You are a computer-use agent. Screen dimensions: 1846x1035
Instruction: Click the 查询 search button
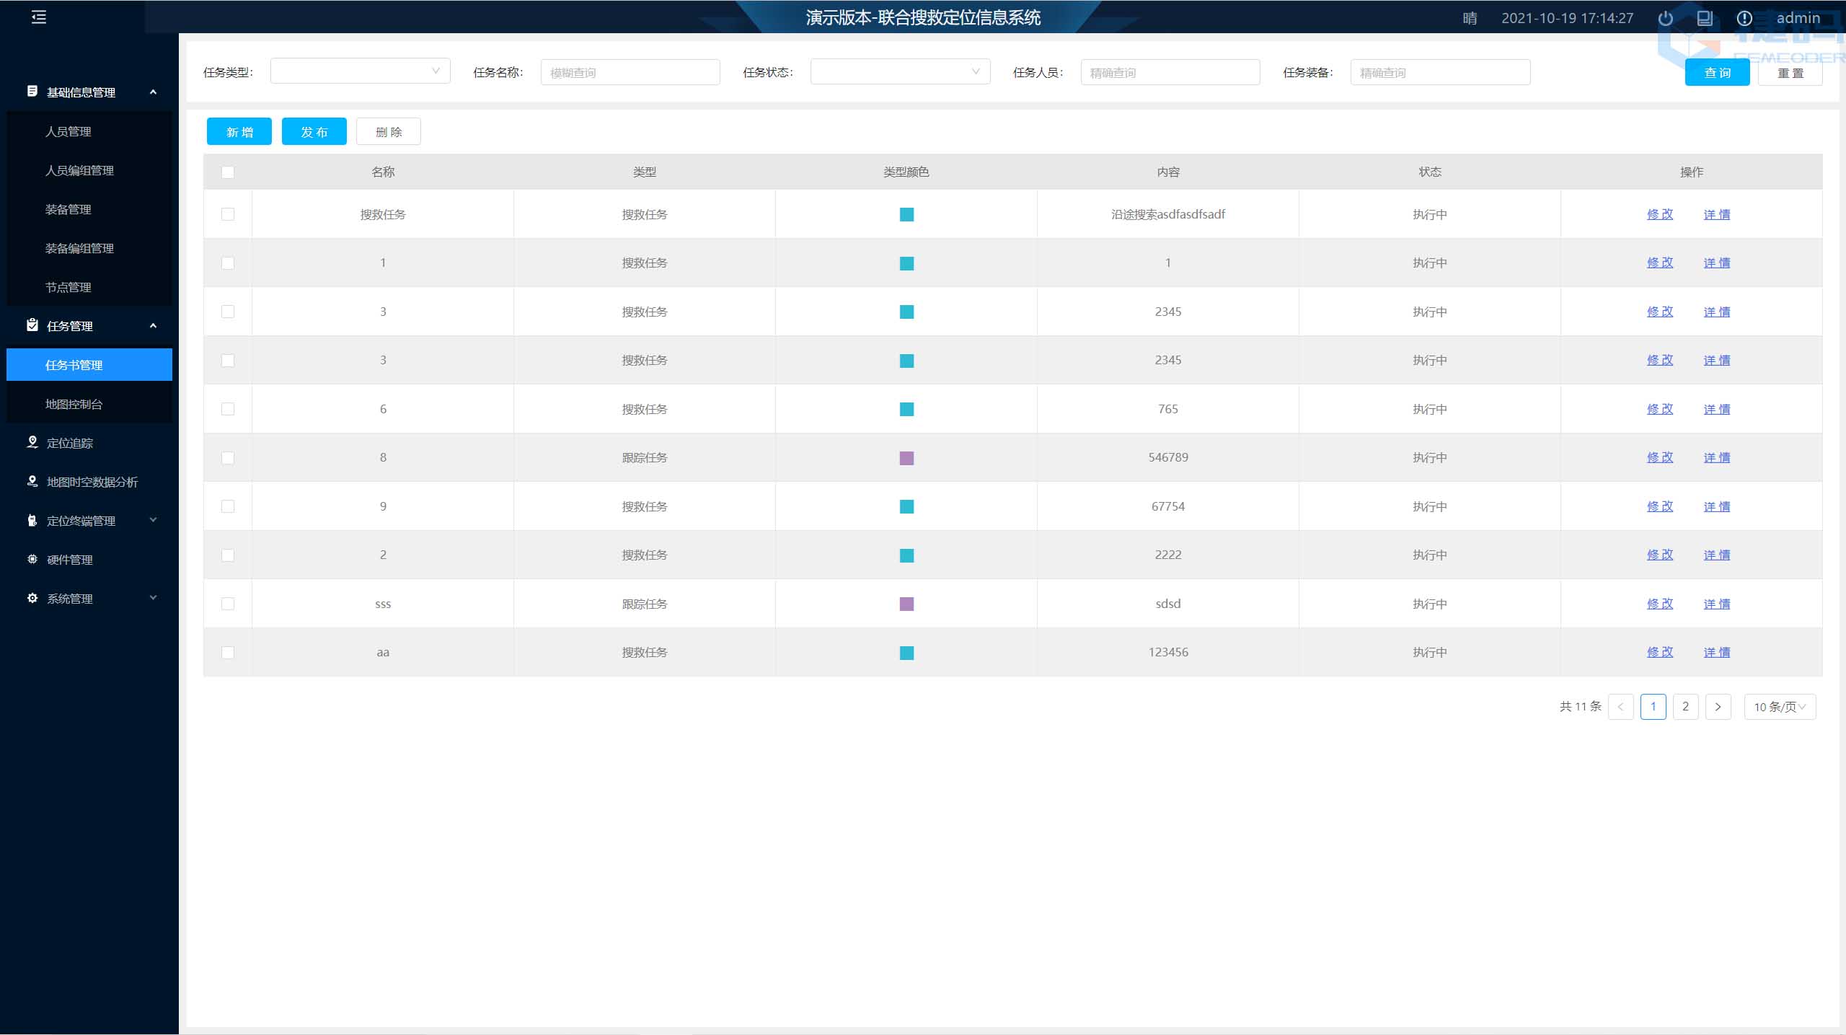[1717, 73]
